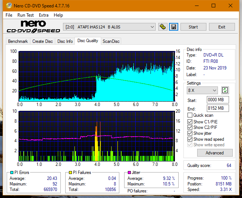The height and width of the screenshot is (198, 242).
Task: Switch to the ScanDisc tab
Action: point(111,41)
